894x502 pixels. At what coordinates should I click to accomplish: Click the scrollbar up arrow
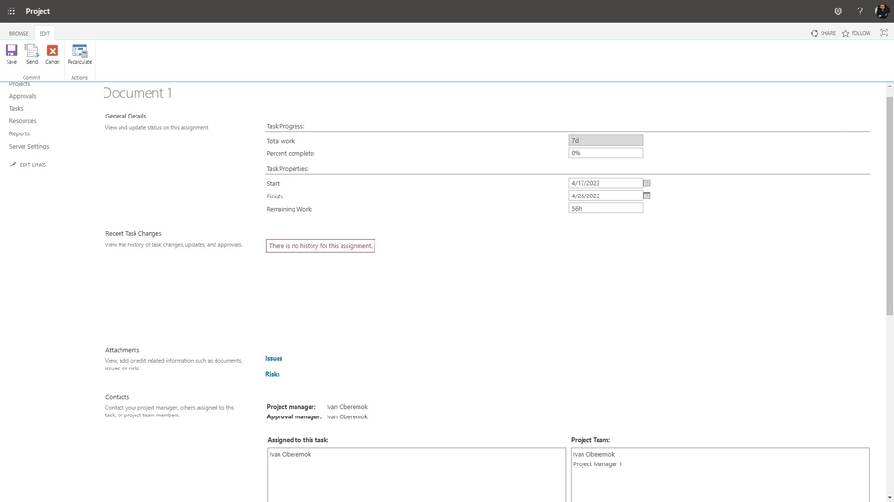coord(889,86)
